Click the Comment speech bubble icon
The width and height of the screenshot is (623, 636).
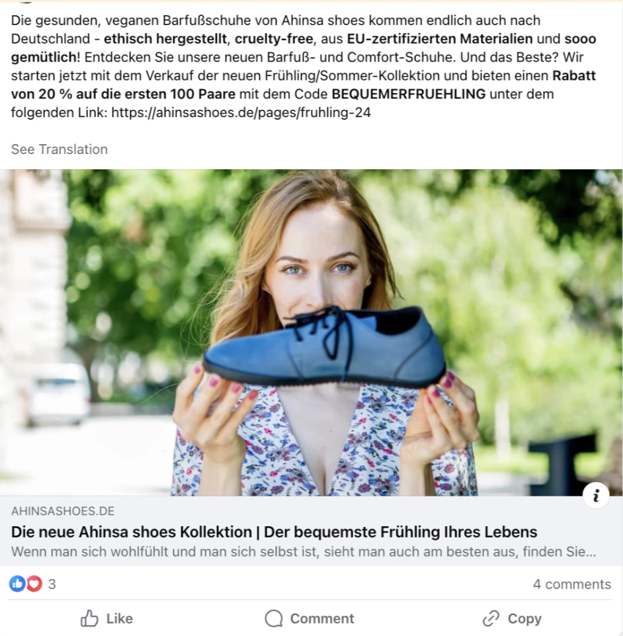(x=274, y=619)
